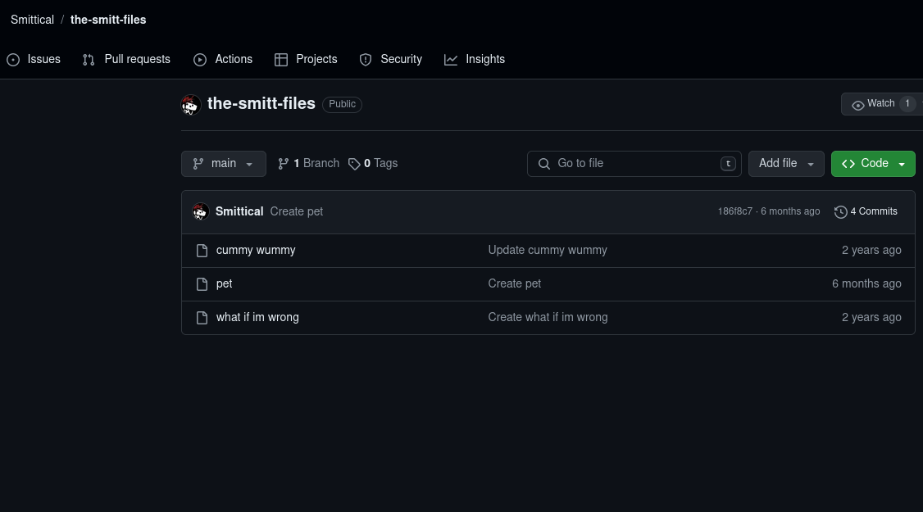The height and width of the screenshot is (512, 923).
Task: Click 6 months ago in the pet row
Action: tap(866, 283)
